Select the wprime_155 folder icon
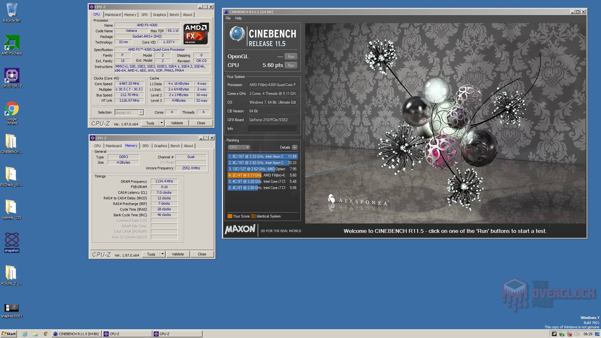Image resolution: width=601 pixels, height=338 pixels. 11,208
